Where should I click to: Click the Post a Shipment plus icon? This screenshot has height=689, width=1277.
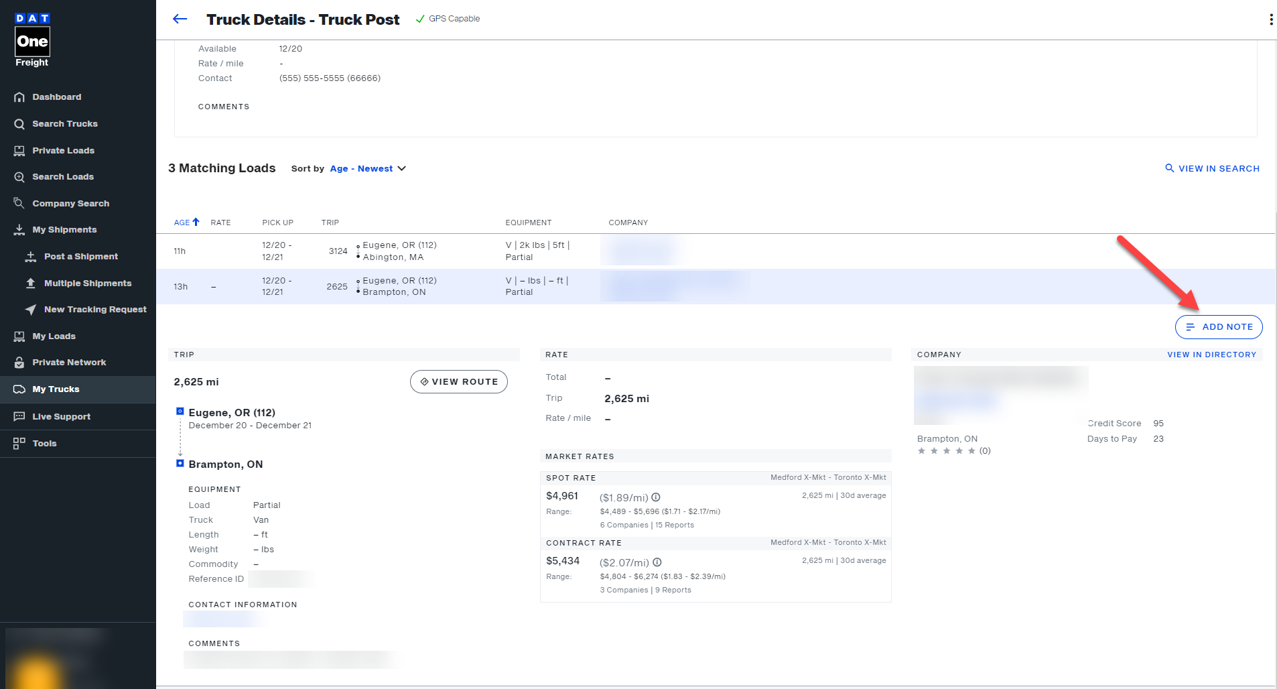pyautogui.click(x=31, y=257)
